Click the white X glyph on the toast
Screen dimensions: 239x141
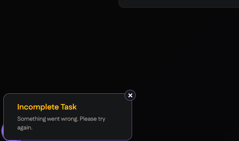[x=130, y=95]
